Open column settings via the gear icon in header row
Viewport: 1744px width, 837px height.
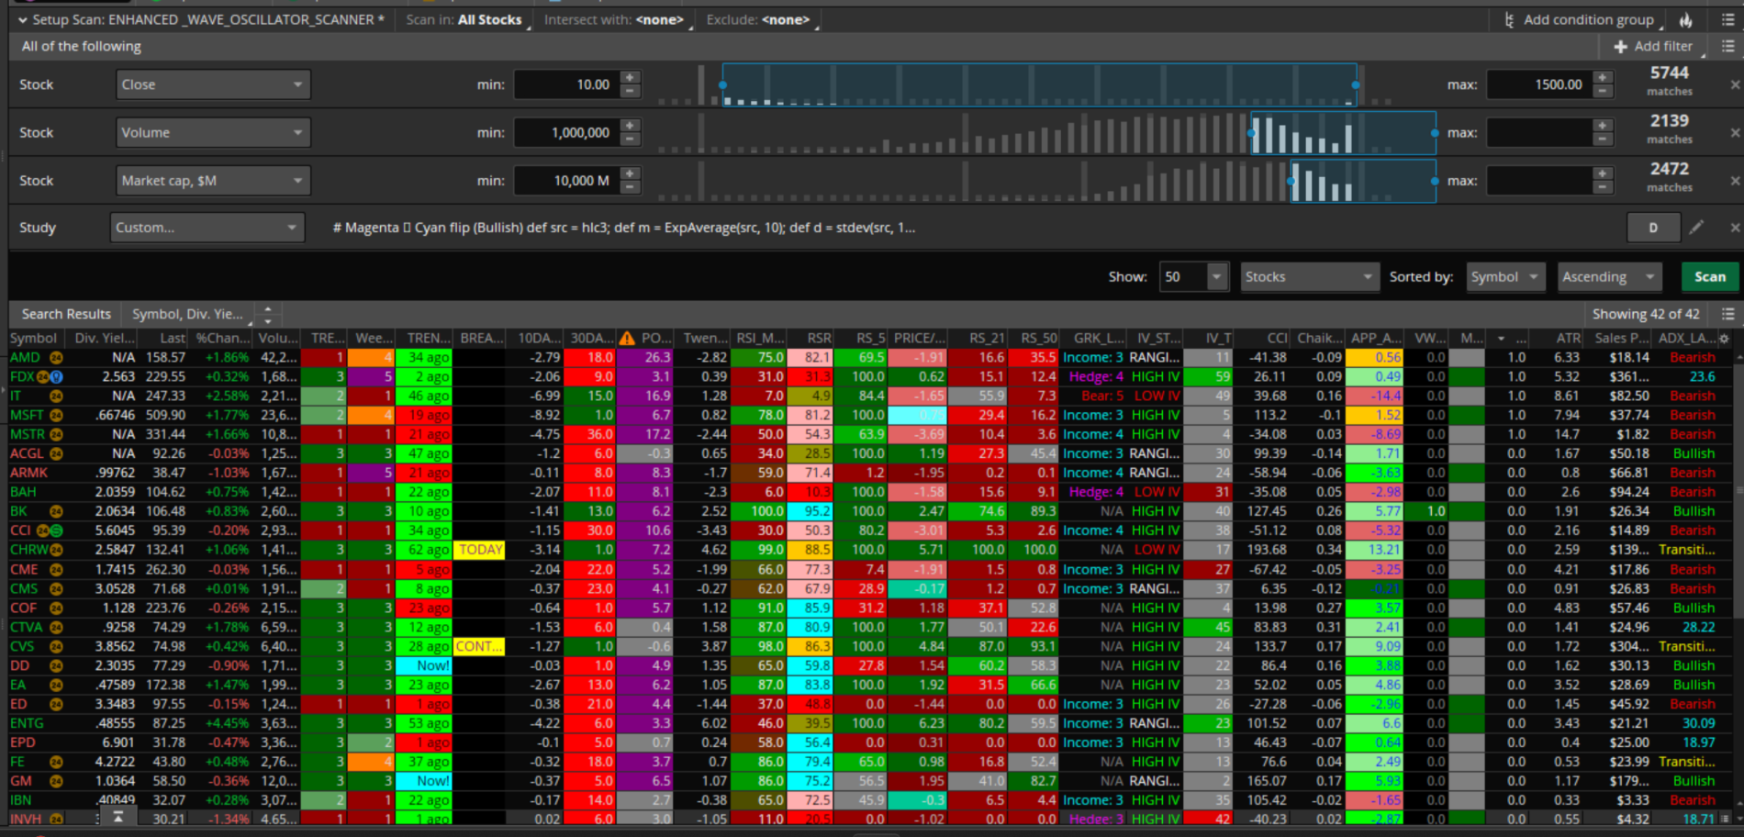click(x=1724, y=339)
